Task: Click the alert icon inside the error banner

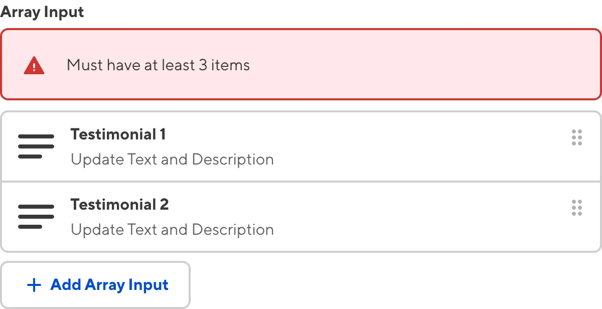Action: tap(35, 64)
